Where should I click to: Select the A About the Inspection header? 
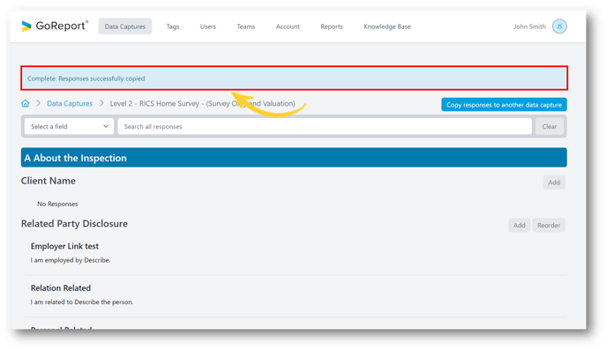[x=294, y=158]
